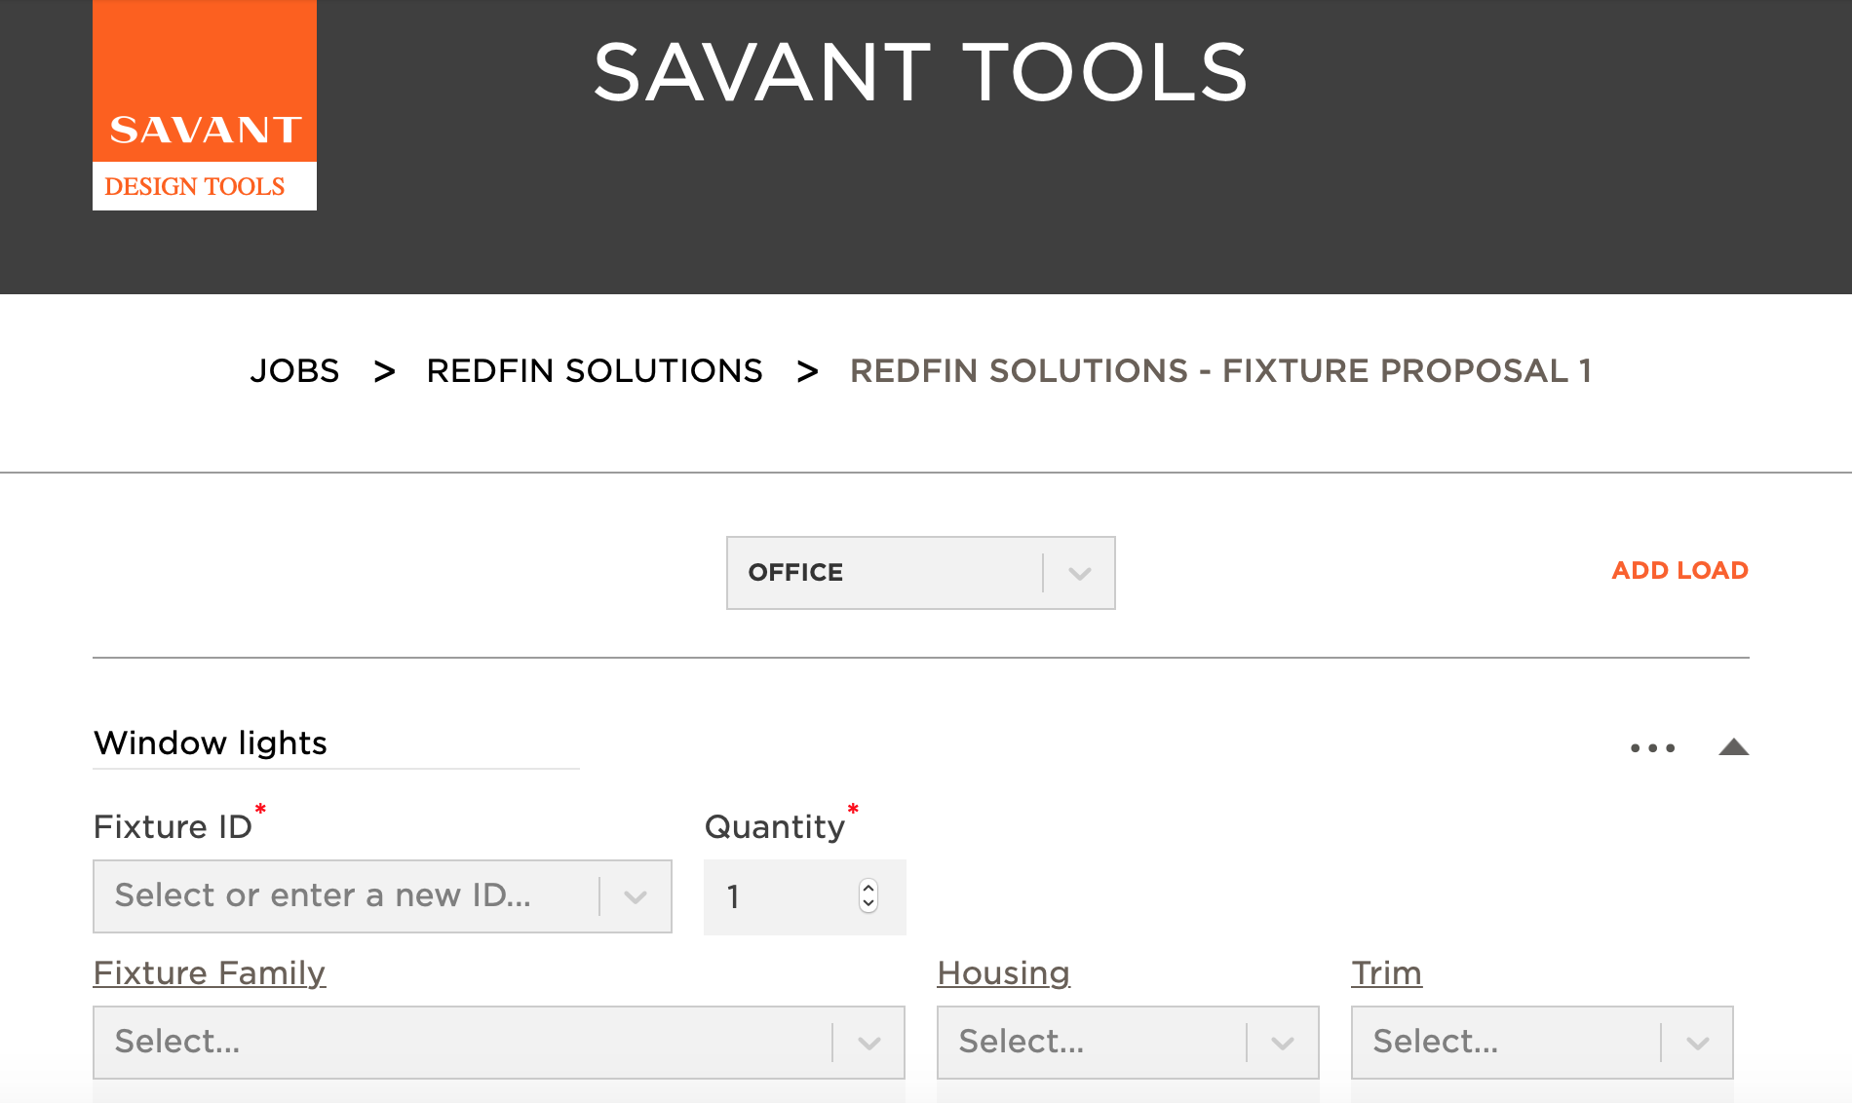Viewport: 1852px width, 1103px height.
Task: Click the Fixture ID dropdown arrow
Action: point(636,896)
